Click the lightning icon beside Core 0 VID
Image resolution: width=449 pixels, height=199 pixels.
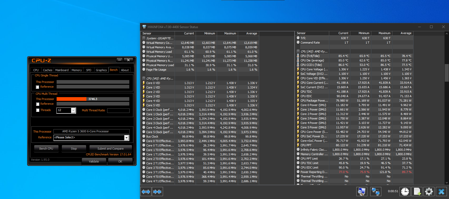tap(144, 83)
